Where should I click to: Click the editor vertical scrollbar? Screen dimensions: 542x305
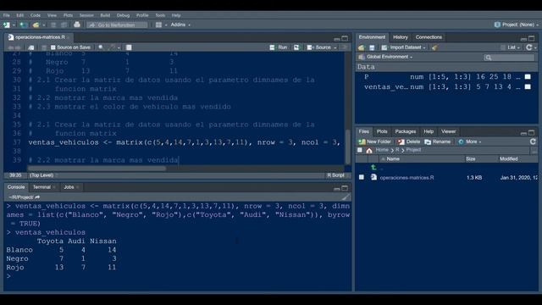[x=348, y=147]
